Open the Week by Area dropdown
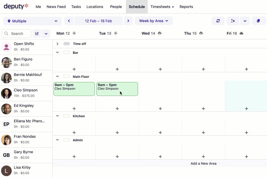The width and height of the screenshot is (267, 178). (x=154, y=21)
